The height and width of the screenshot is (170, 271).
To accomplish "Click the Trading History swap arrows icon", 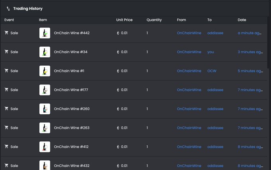I will [8, 9].
